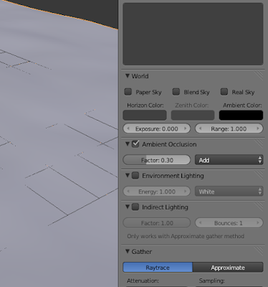The image size is (268, 287).
Task: Click the dark world preview area
Action: pyautogui.click(x=193, y=34)
